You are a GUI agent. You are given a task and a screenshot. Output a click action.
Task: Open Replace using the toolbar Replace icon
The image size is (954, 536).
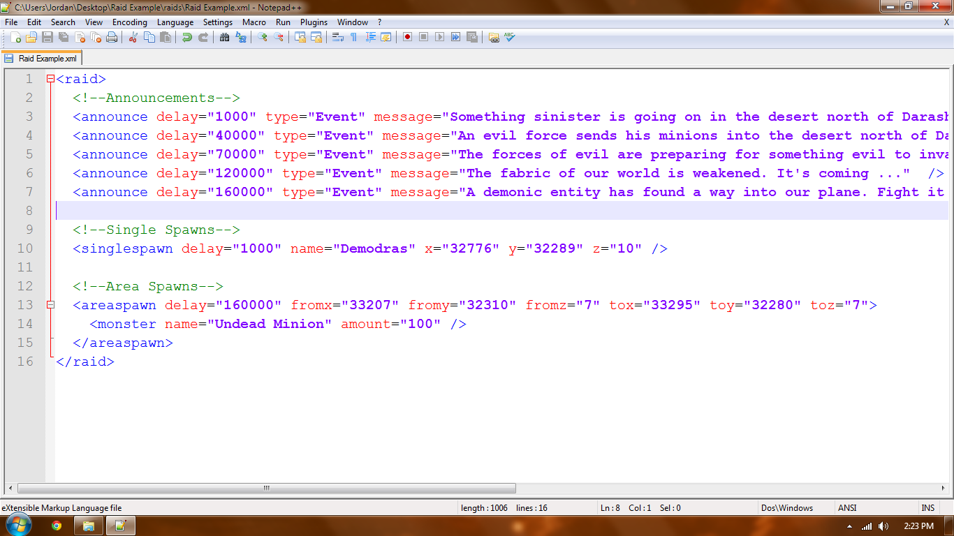(x=240, y=37)
